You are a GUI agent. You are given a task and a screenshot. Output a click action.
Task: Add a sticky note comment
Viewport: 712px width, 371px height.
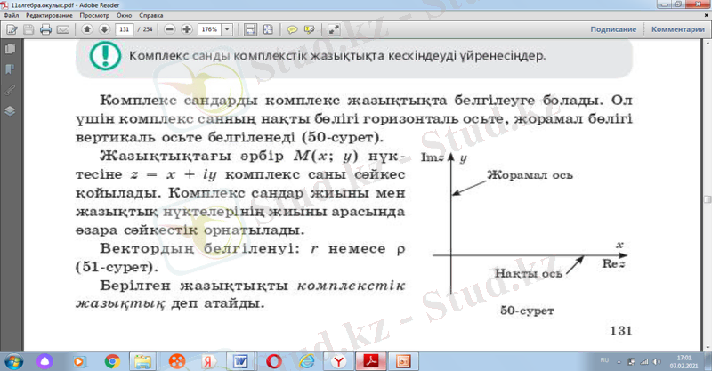click(291, 29)
